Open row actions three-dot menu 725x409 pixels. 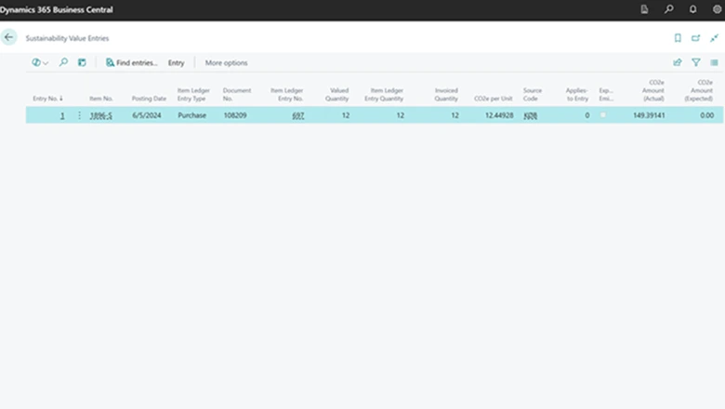tap(79, 115)
